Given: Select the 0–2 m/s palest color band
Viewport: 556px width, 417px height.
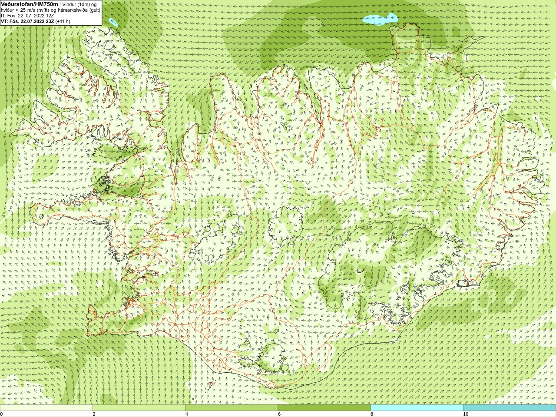Looking at the screenshot, I should [46, 408].
